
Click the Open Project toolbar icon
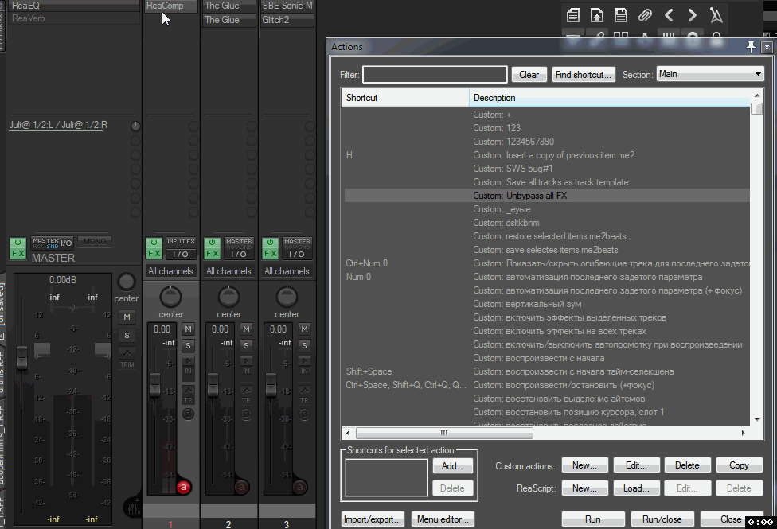[x=597, y=15]
